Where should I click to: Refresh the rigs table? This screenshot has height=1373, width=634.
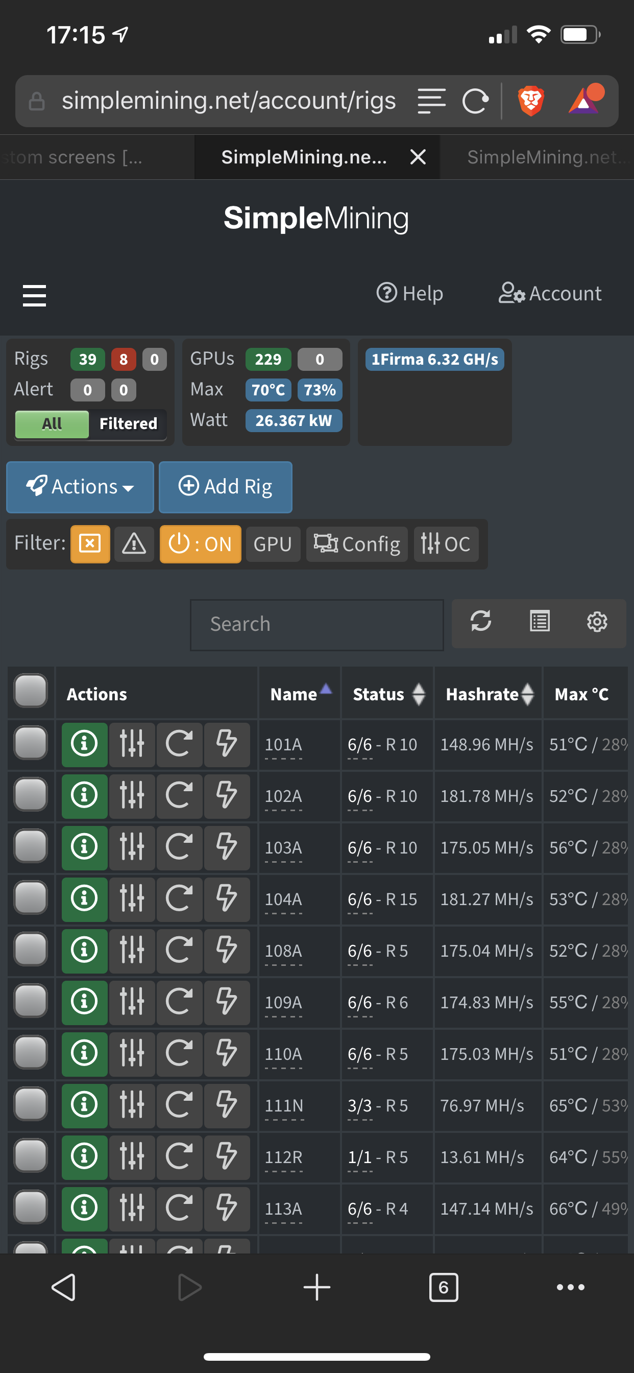point(480,622)
